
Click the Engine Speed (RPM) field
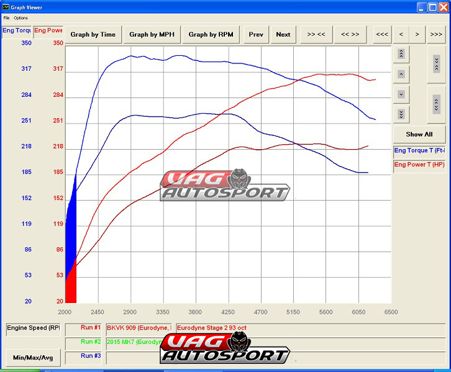(34, 329)
